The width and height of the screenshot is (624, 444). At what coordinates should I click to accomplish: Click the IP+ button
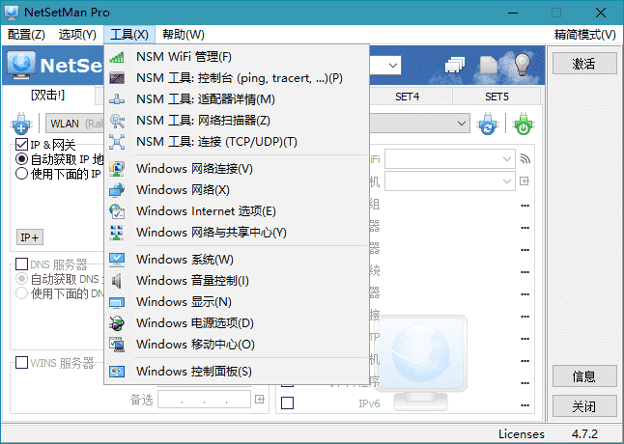[30, 237]
